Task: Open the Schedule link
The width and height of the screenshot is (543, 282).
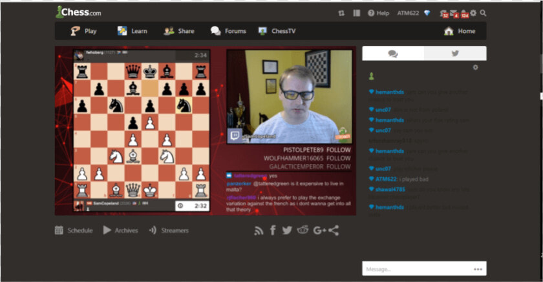Action: 74,230
